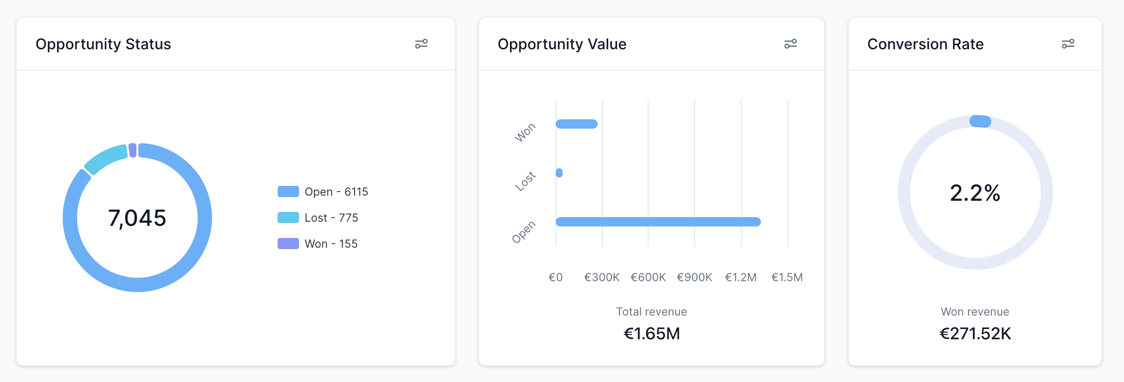Toggle the Open - 6115 legend entry
Viewport: 1124px width, 382px height.
click(x=336, y=191)
